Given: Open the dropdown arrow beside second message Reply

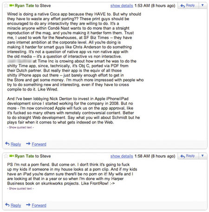Looking at the screenshot, I should 202,156.
